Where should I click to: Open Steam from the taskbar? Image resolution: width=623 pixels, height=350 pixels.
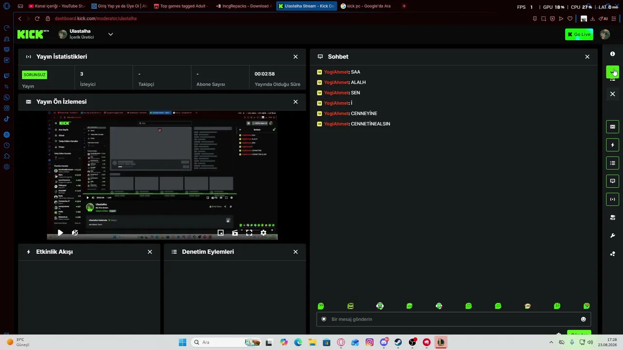[x=398, y=342]
